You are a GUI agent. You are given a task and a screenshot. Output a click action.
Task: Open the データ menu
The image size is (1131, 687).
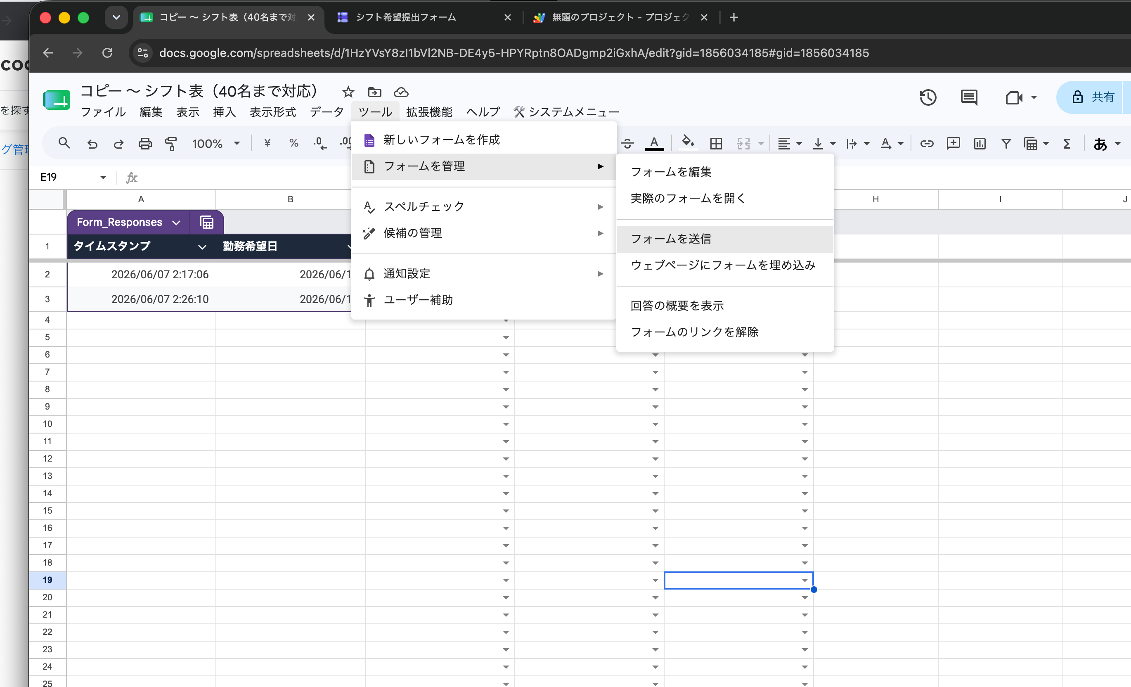327,111
